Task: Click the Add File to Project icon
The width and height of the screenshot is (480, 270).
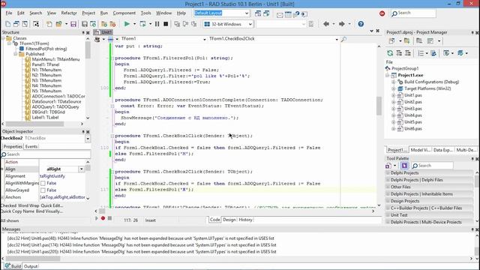Action: tap(104, 24)
